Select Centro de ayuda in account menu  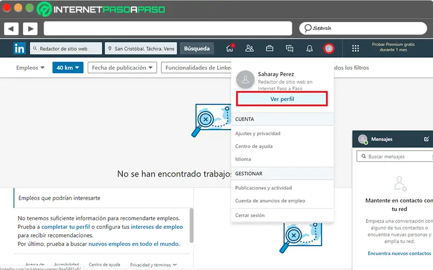[x=254, y=146]
